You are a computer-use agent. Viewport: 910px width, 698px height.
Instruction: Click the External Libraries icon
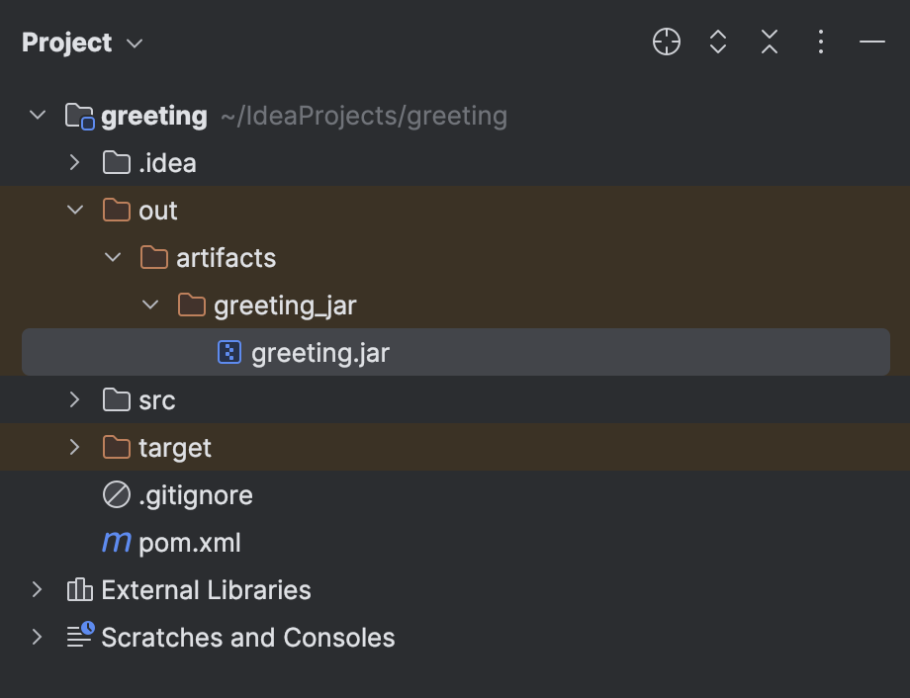click(77, 589)
